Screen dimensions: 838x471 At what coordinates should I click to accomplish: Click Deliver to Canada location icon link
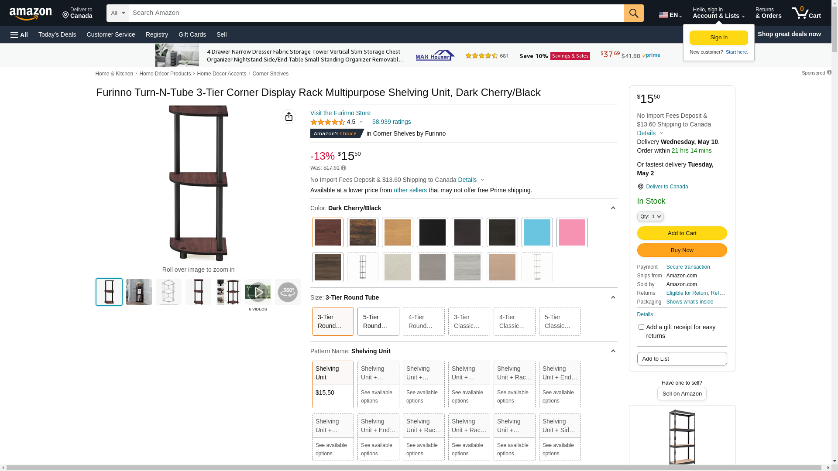pos(666,187)
